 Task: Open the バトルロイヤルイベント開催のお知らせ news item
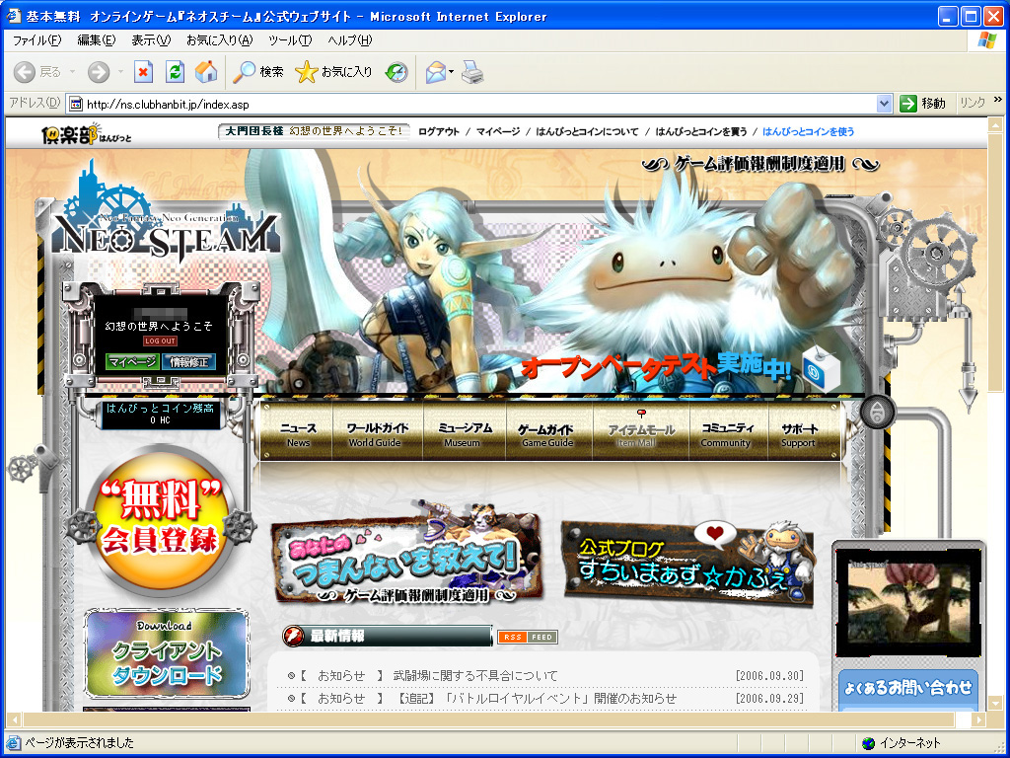[x=536, y=698]
